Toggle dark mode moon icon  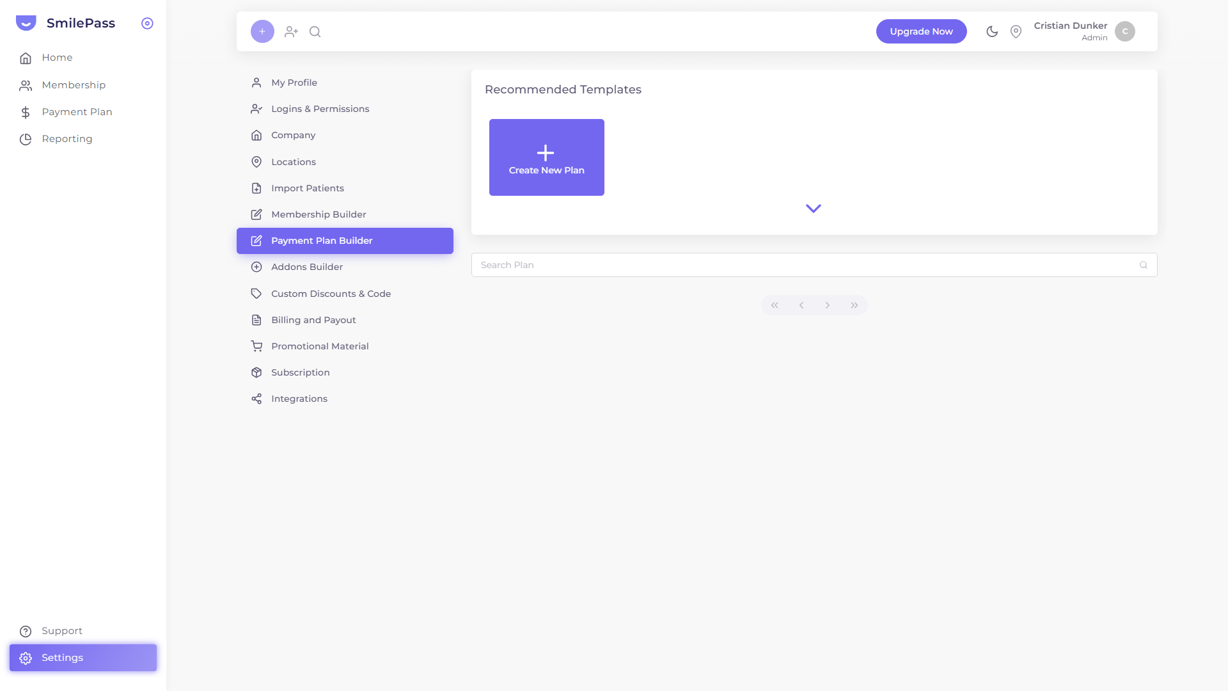992,31
